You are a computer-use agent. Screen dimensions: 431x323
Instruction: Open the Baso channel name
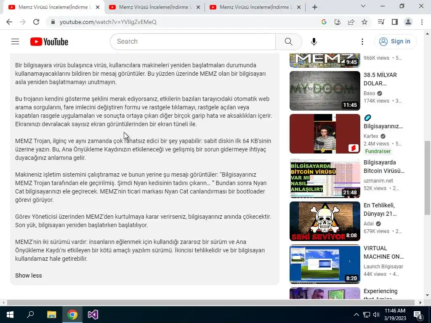pyautogui.click(x=370, y=93)
